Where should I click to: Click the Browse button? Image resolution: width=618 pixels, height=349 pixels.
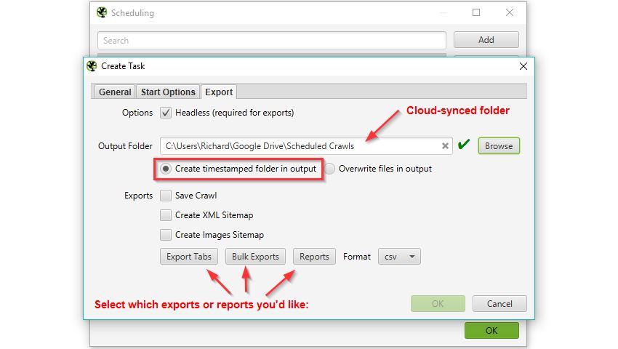point(499,146)
